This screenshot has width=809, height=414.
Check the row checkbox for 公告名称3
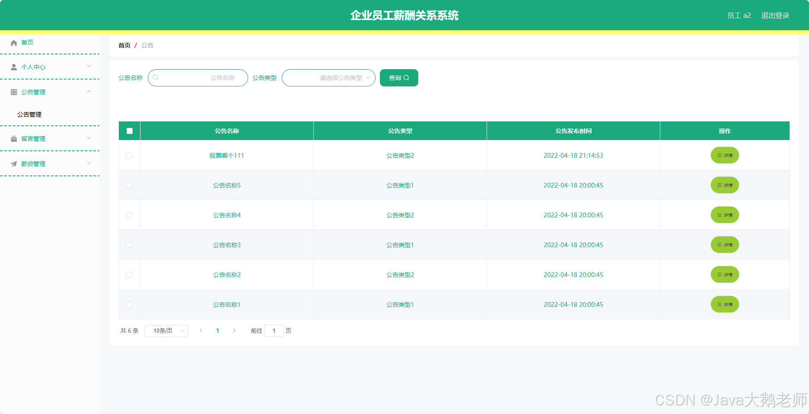[x=129, y=245]
